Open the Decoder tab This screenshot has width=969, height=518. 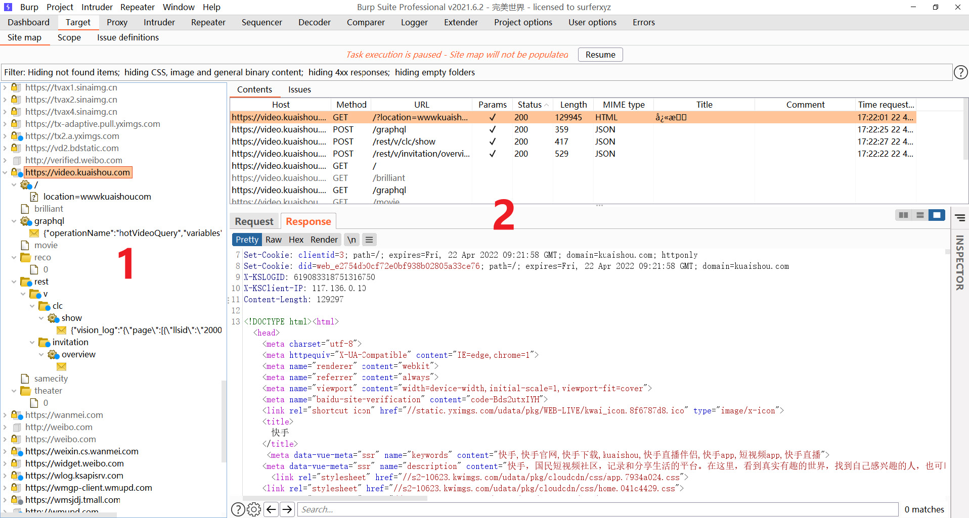(x=314, y=22)
